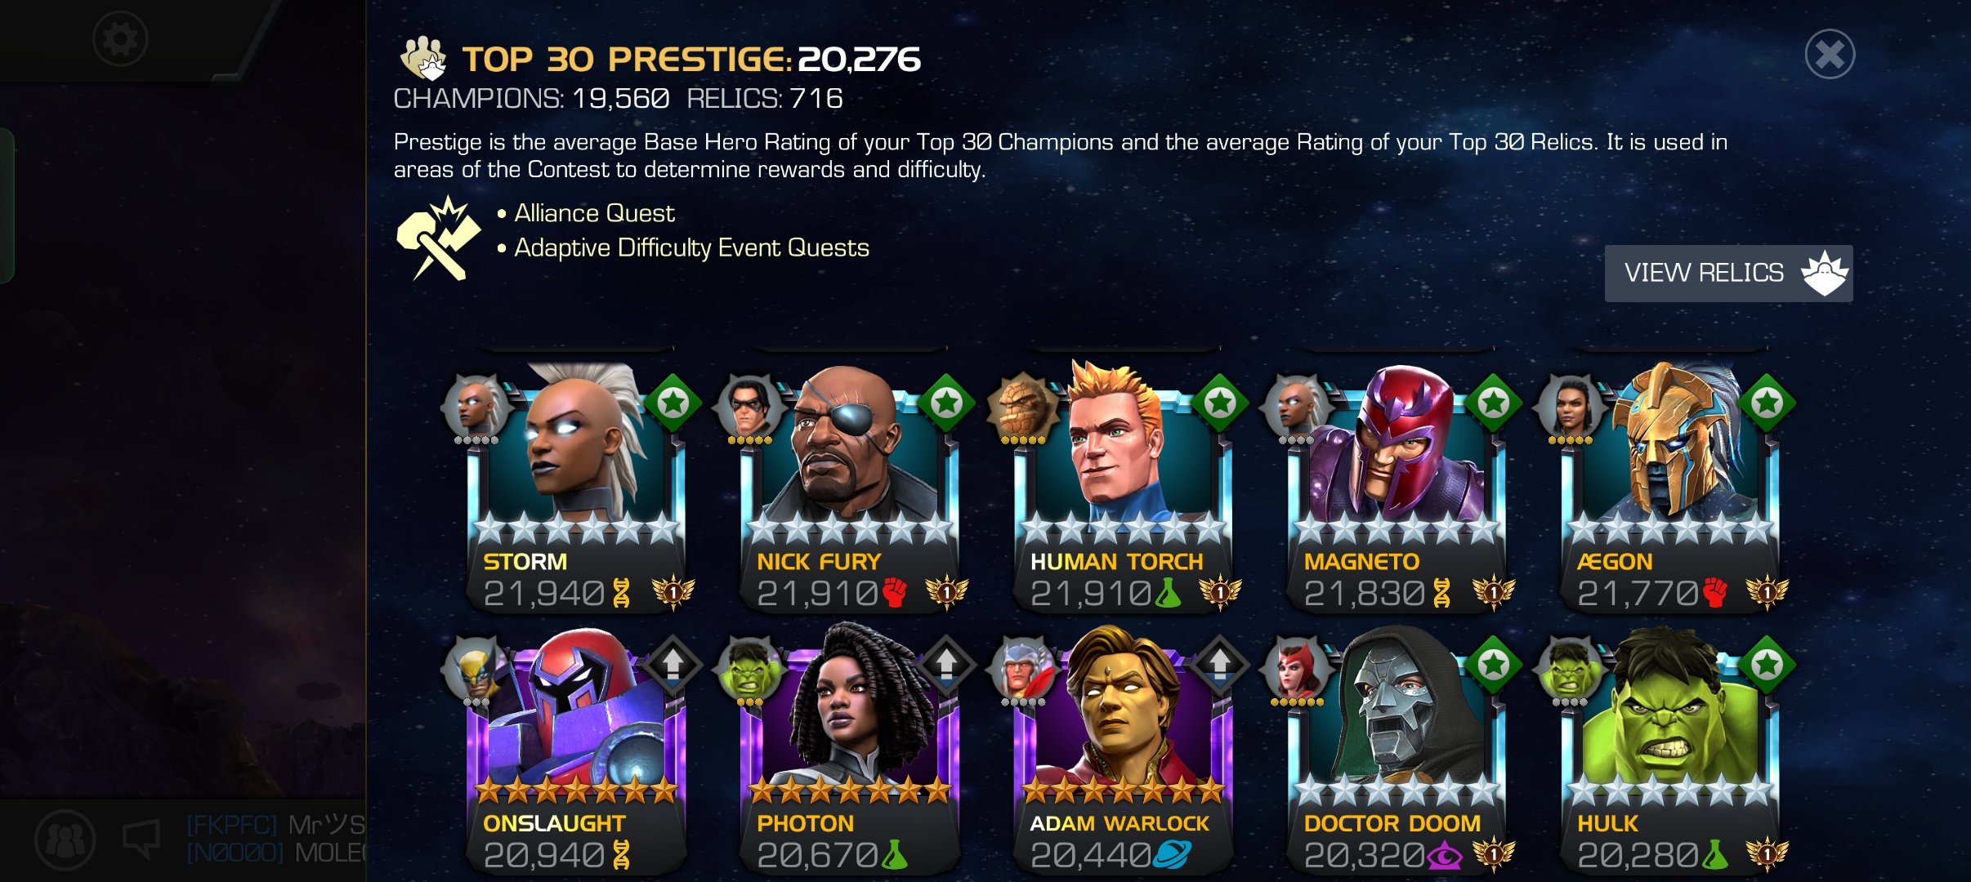
Task: Click Thing relic icon on Human Torch
Action: tap(1022, 408)
